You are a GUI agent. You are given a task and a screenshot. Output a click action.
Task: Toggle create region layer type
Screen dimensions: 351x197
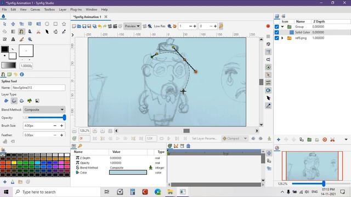(6, 101)
